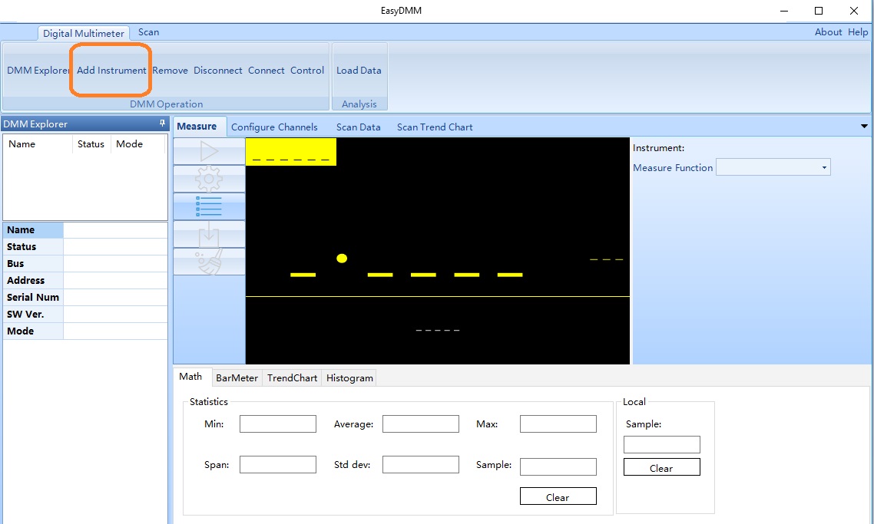The height and width of the screenshot is (524, 874).
Task: Click the Status column header
Action: click(91, 144)
